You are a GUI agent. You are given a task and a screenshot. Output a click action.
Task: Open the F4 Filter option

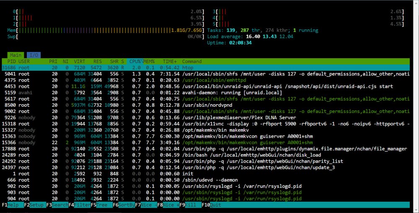pyautogui.click(x=79, y=205)
